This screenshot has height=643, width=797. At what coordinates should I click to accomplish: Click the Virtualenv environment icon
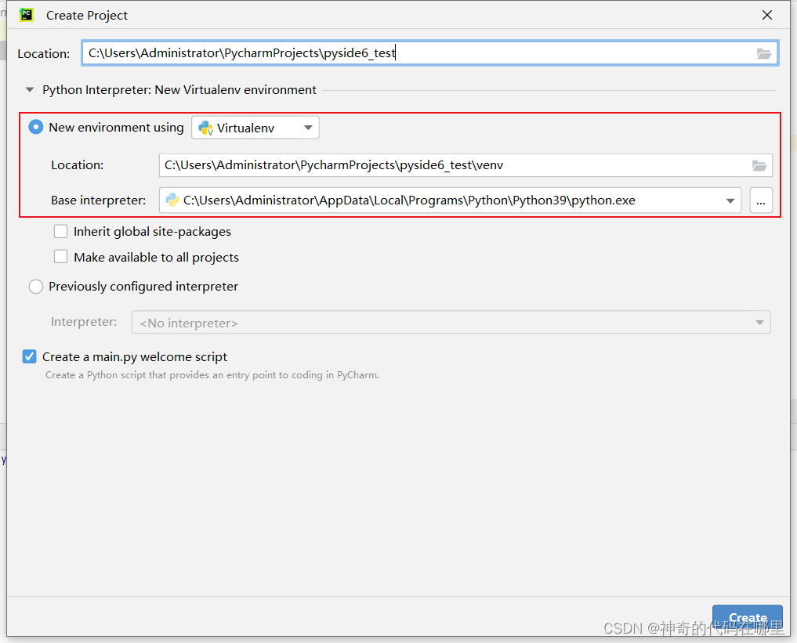pos(203,127)
